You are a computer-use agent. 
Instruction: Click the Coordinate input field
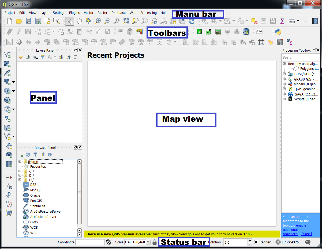tap(90, 242)
